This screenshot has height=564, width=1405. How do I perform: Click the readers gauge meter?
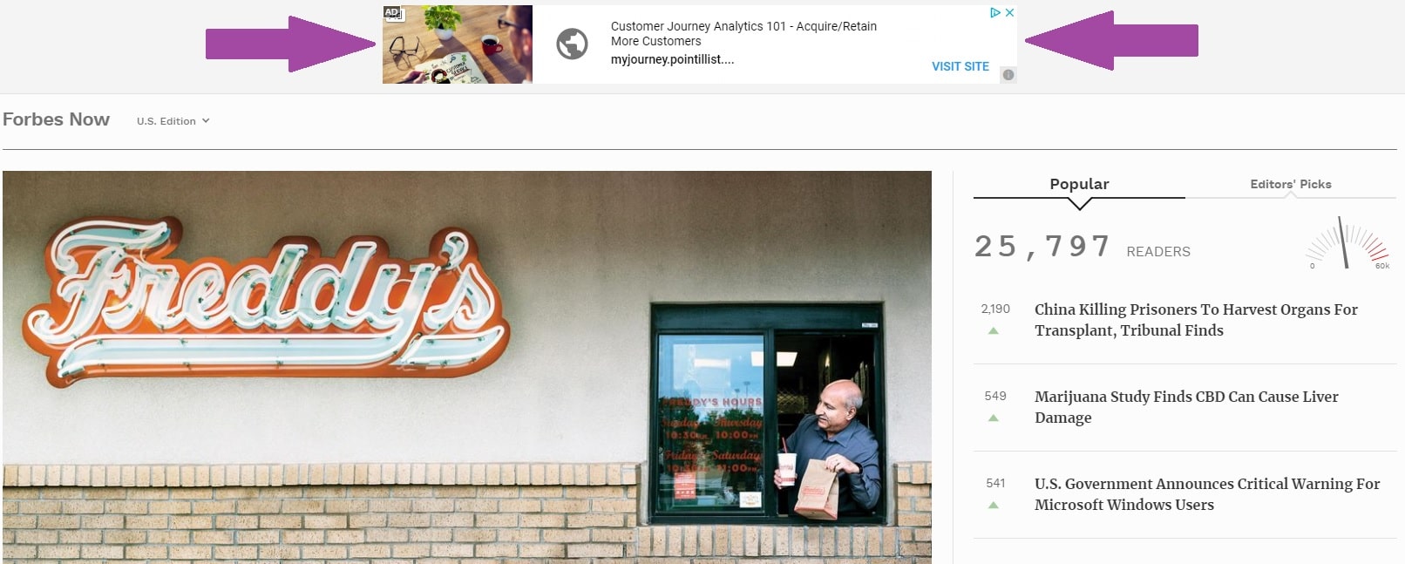(1349, 243)
